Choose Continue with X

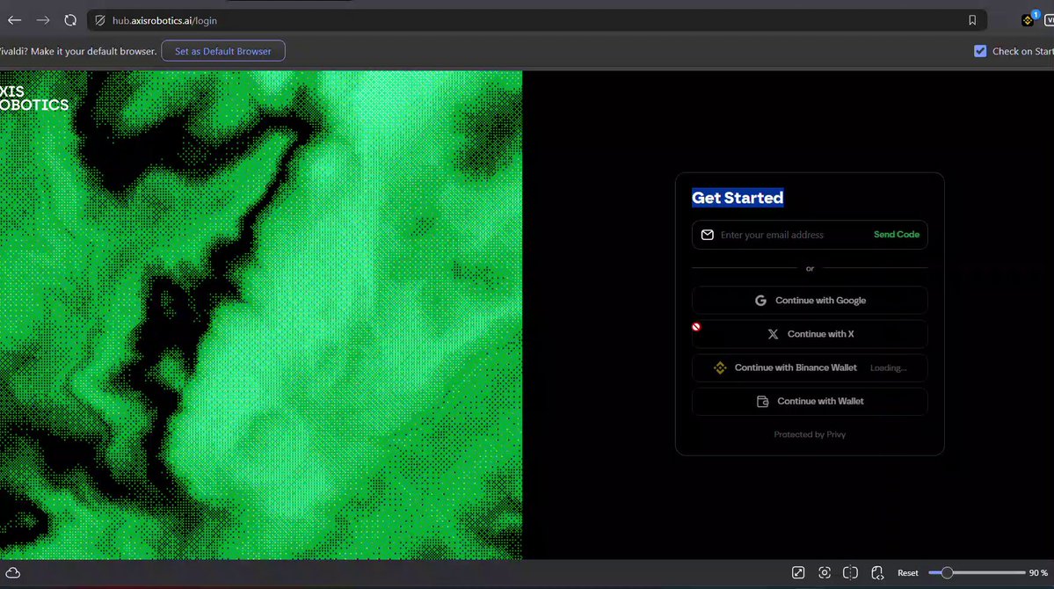pos(810,334)
